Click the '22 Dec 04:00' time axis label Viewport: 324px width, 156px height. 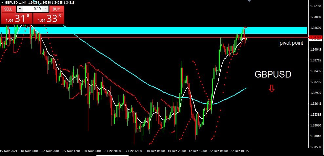click(x=219, y=151)
